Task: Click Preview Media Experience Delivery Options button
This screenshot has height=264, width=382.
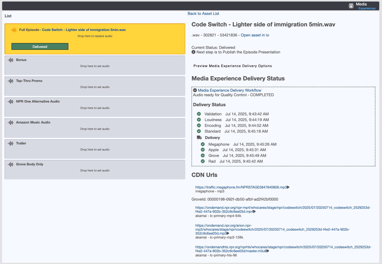Action: click(x=233, y=66)
